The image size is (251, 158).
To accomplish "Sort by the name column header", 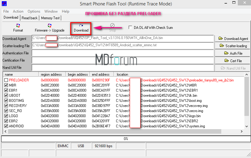I will (x=21, y=74).
